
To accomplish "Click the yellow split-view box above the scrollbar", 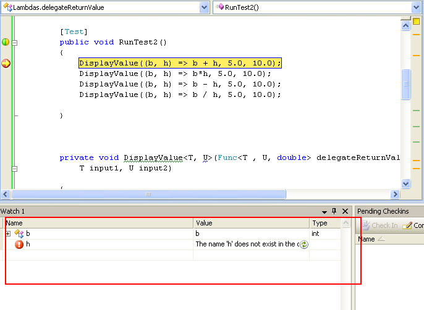I will 417,21.
